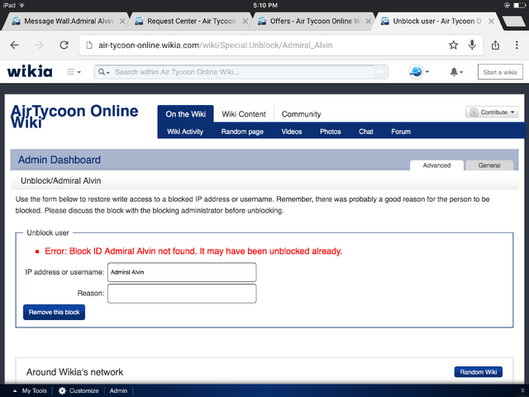Tap the microphone voice search icon
The height and width of the screenshot is (397, 529).
click(472, 45)
